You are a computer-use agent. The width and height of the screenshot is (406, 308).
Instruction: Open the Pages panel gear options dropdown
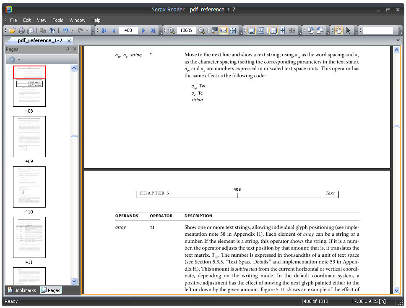click(x=15, y=60)
